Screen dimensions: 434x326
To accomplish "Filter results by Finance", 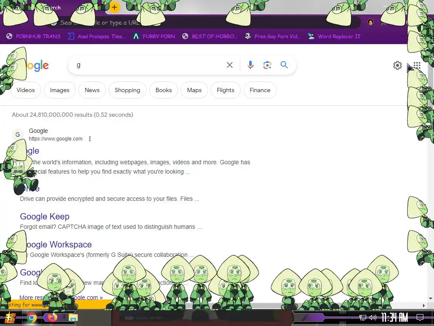I will pyautogui.click(x=260, y=90).
